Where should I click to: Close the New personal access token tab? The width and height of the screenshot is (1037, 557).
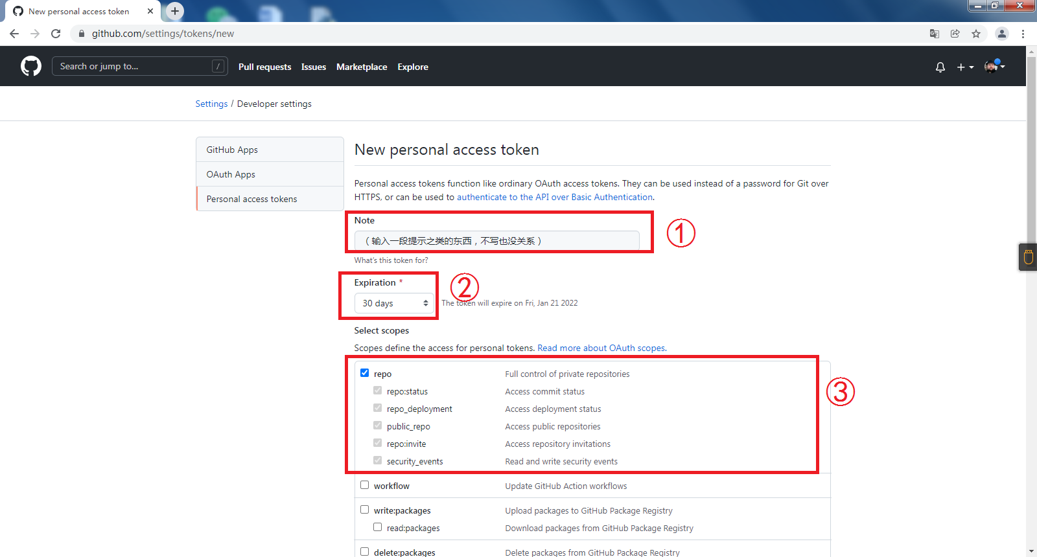click(150, 11)
